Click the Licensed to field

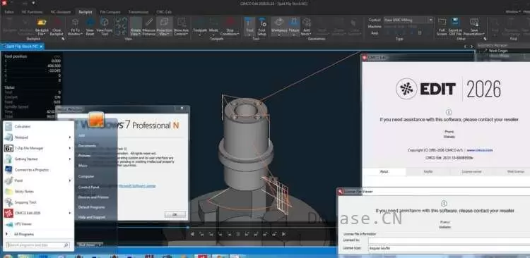(449, 240)
